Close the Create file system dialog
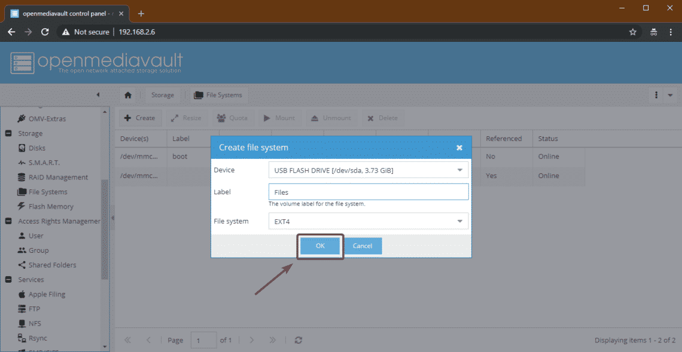Image resolution: width=682 pixels, height=352 pixels. click(459, 148)
